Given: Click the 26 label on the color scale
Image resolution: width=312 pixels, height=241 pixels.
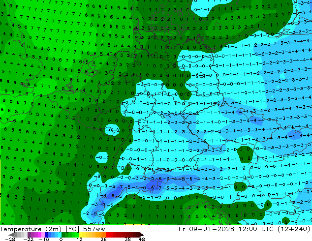Looking at the screenshot, I should pos(103,239).
